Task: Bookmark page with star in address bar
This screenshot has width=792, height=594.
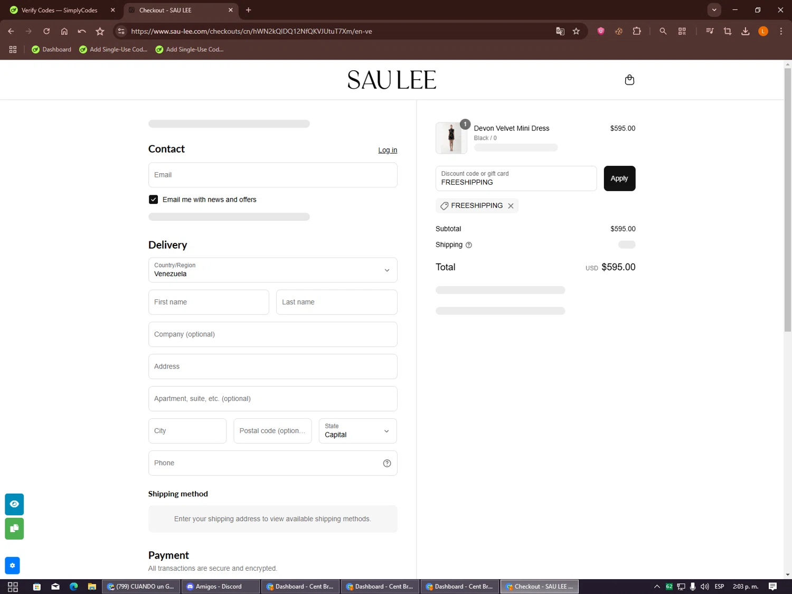Action: click(576, 31)
